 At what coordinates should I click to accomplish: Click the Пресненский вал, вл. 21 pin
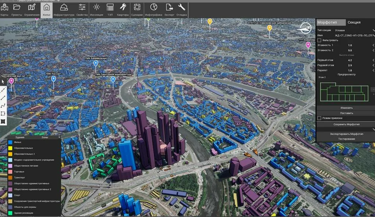click(11, 81)
